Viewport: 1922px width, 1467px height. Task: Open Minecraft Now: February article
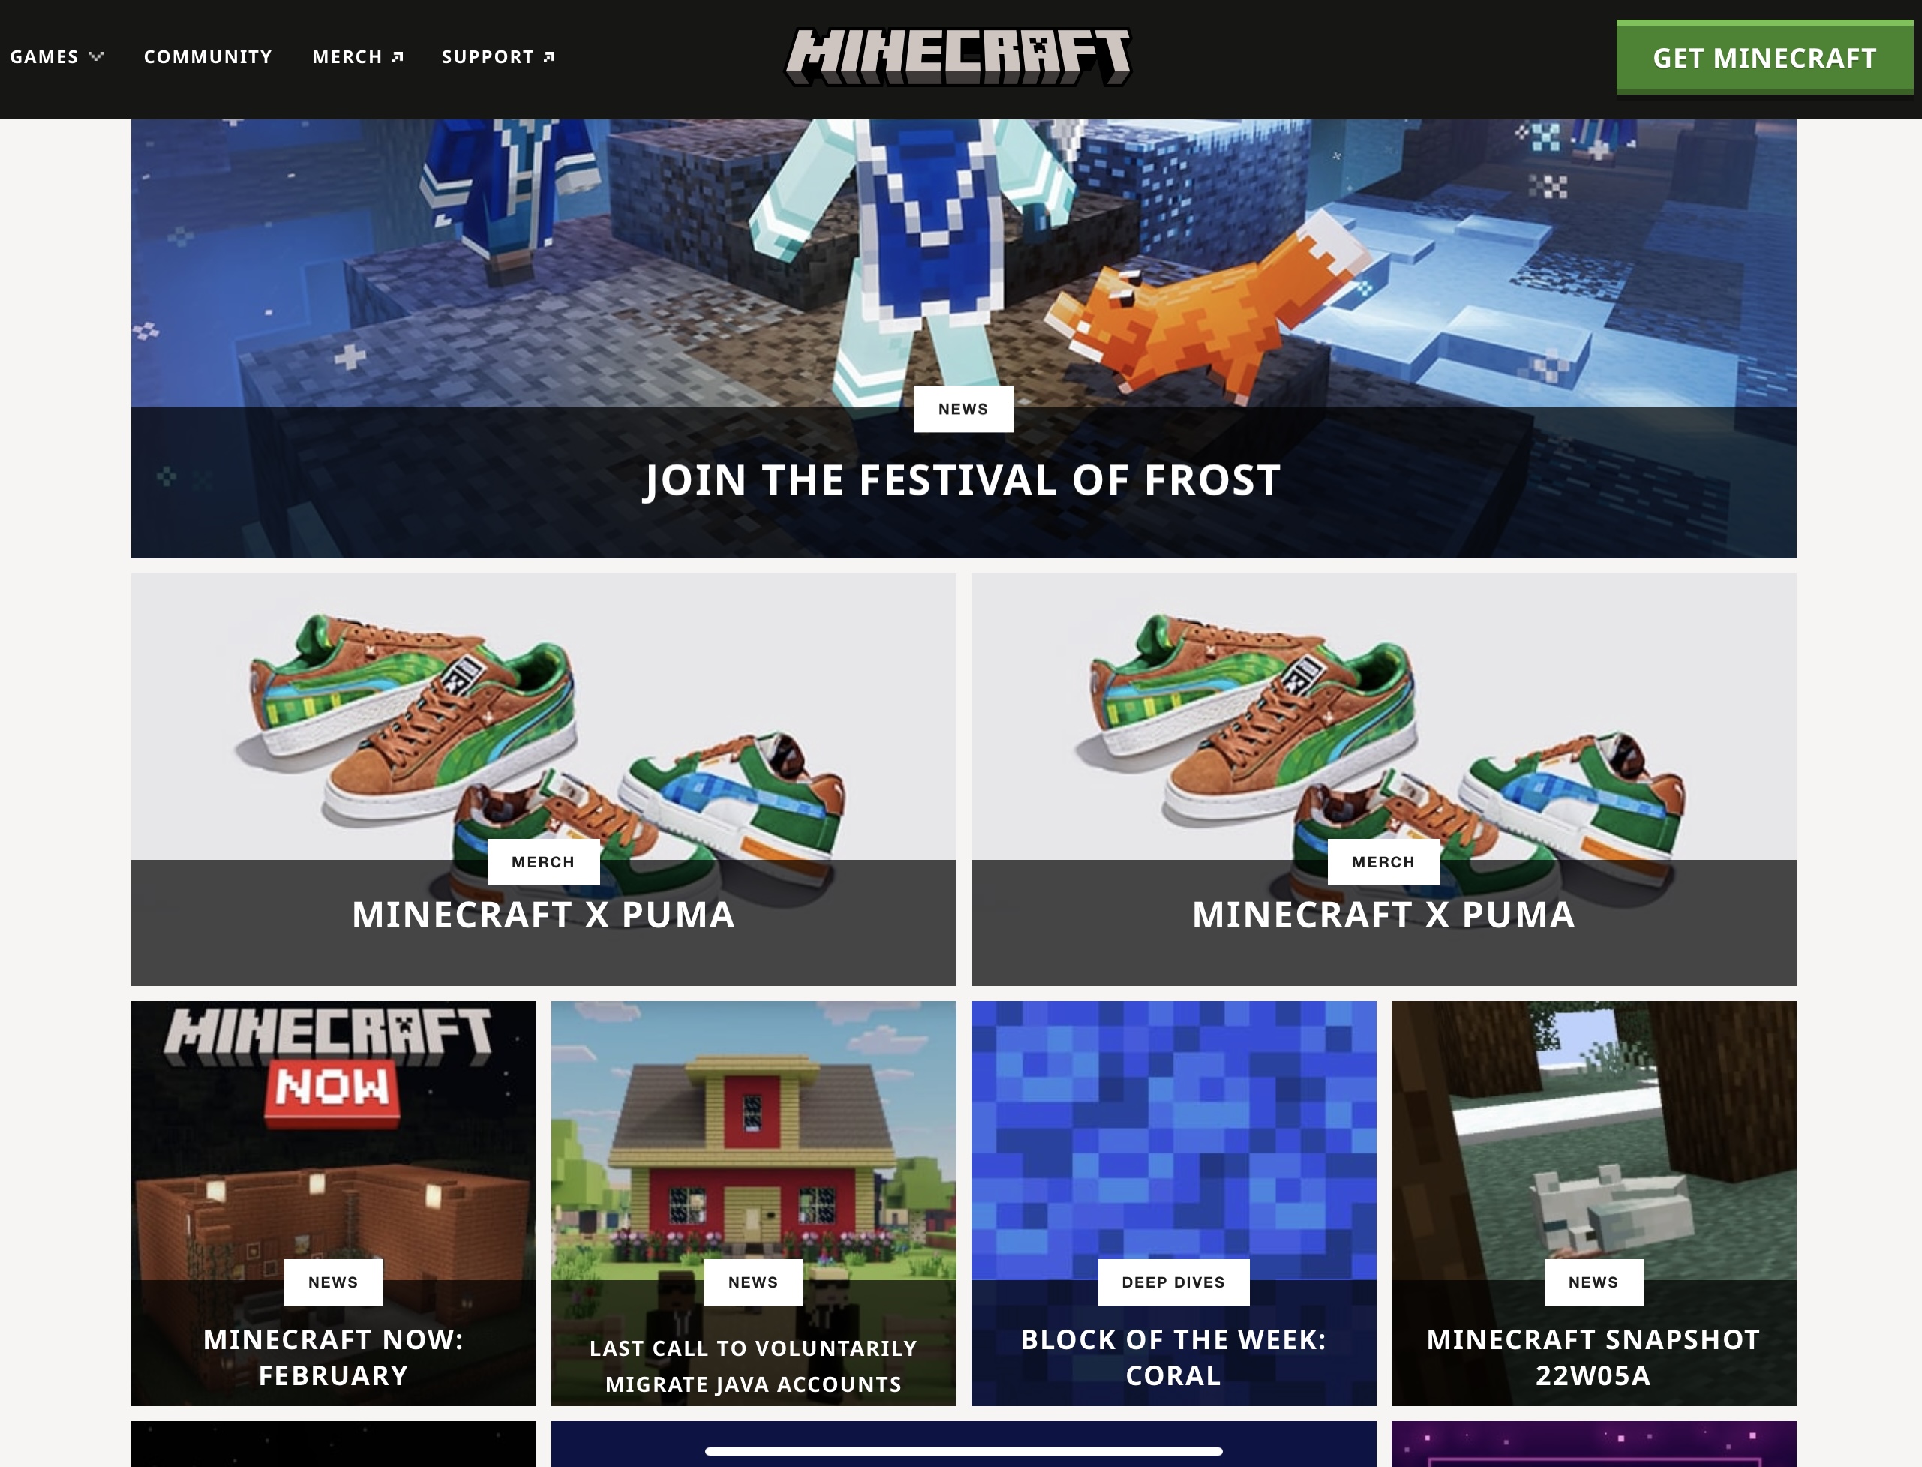333,1357
